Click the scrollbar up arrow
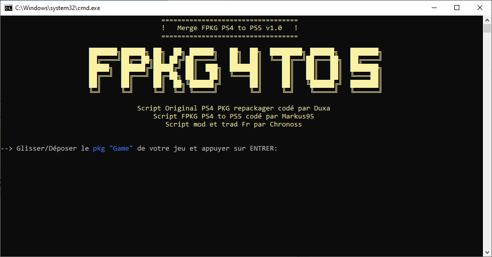This screenshot has height=257, width=492. pyautogui.click(x=487, y=20)
